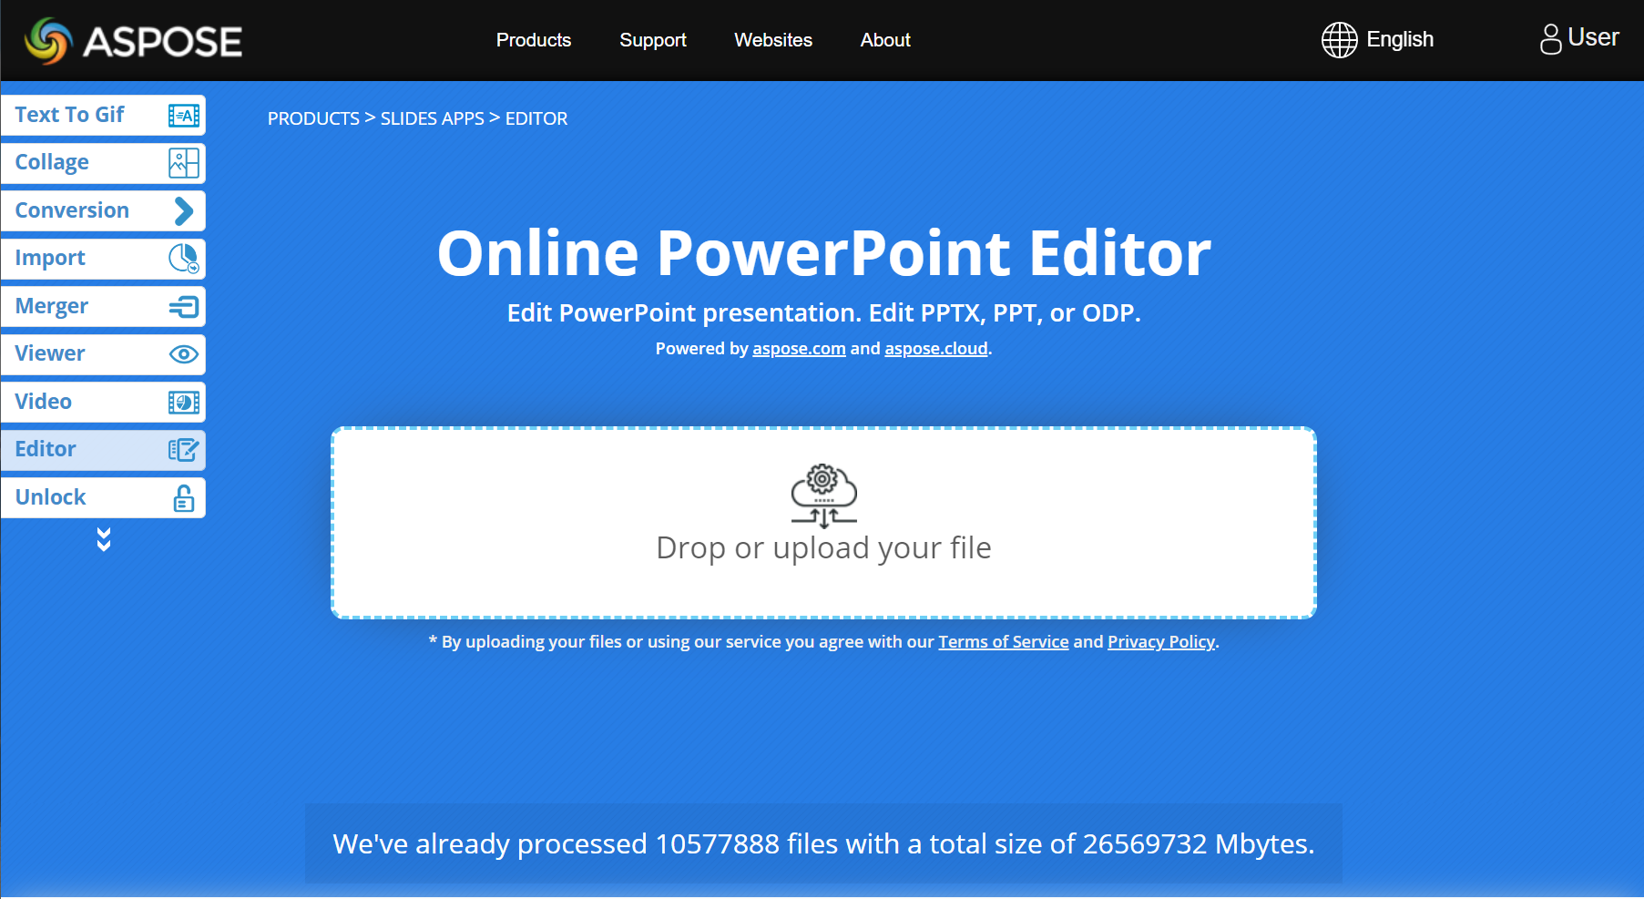Select the Import pie chart icon
Image resolution: width=1644 pixels, height=899 pixels.
[x=183, y=259]
